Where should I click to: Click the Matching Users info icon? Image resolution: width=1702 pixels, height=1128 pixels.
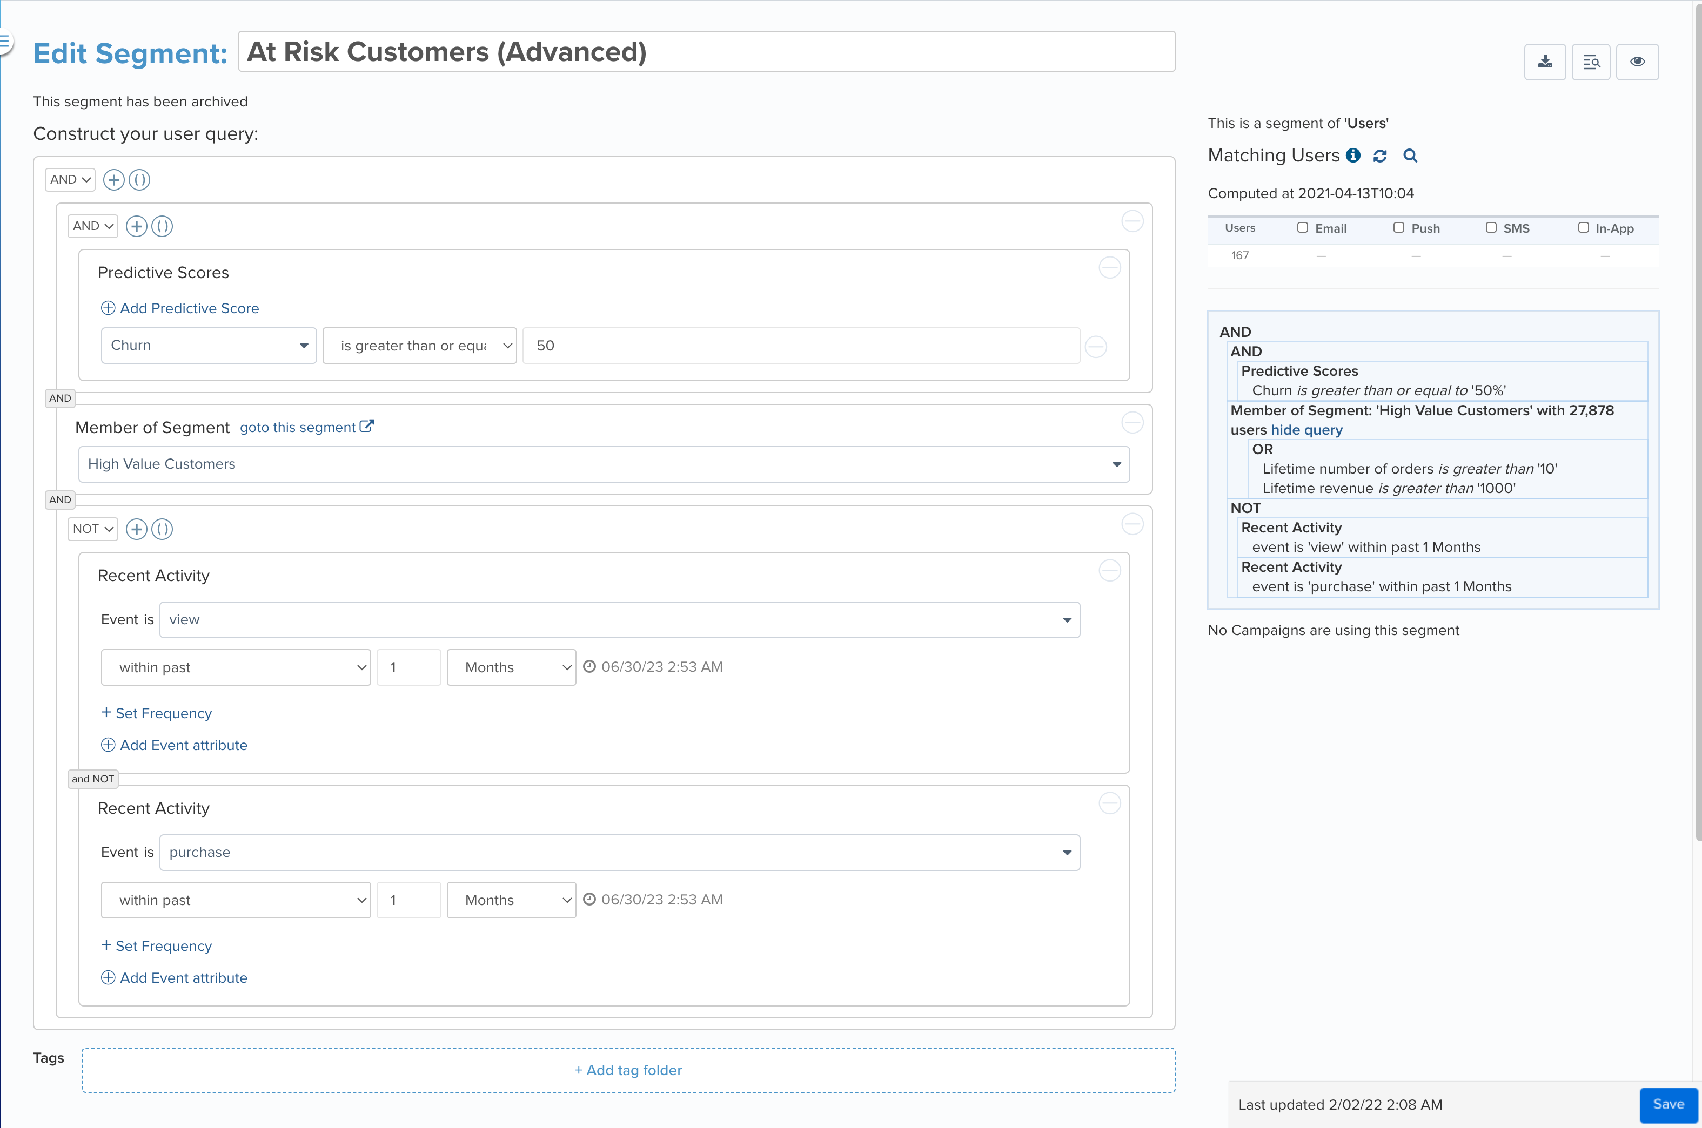pos(1353,156)
